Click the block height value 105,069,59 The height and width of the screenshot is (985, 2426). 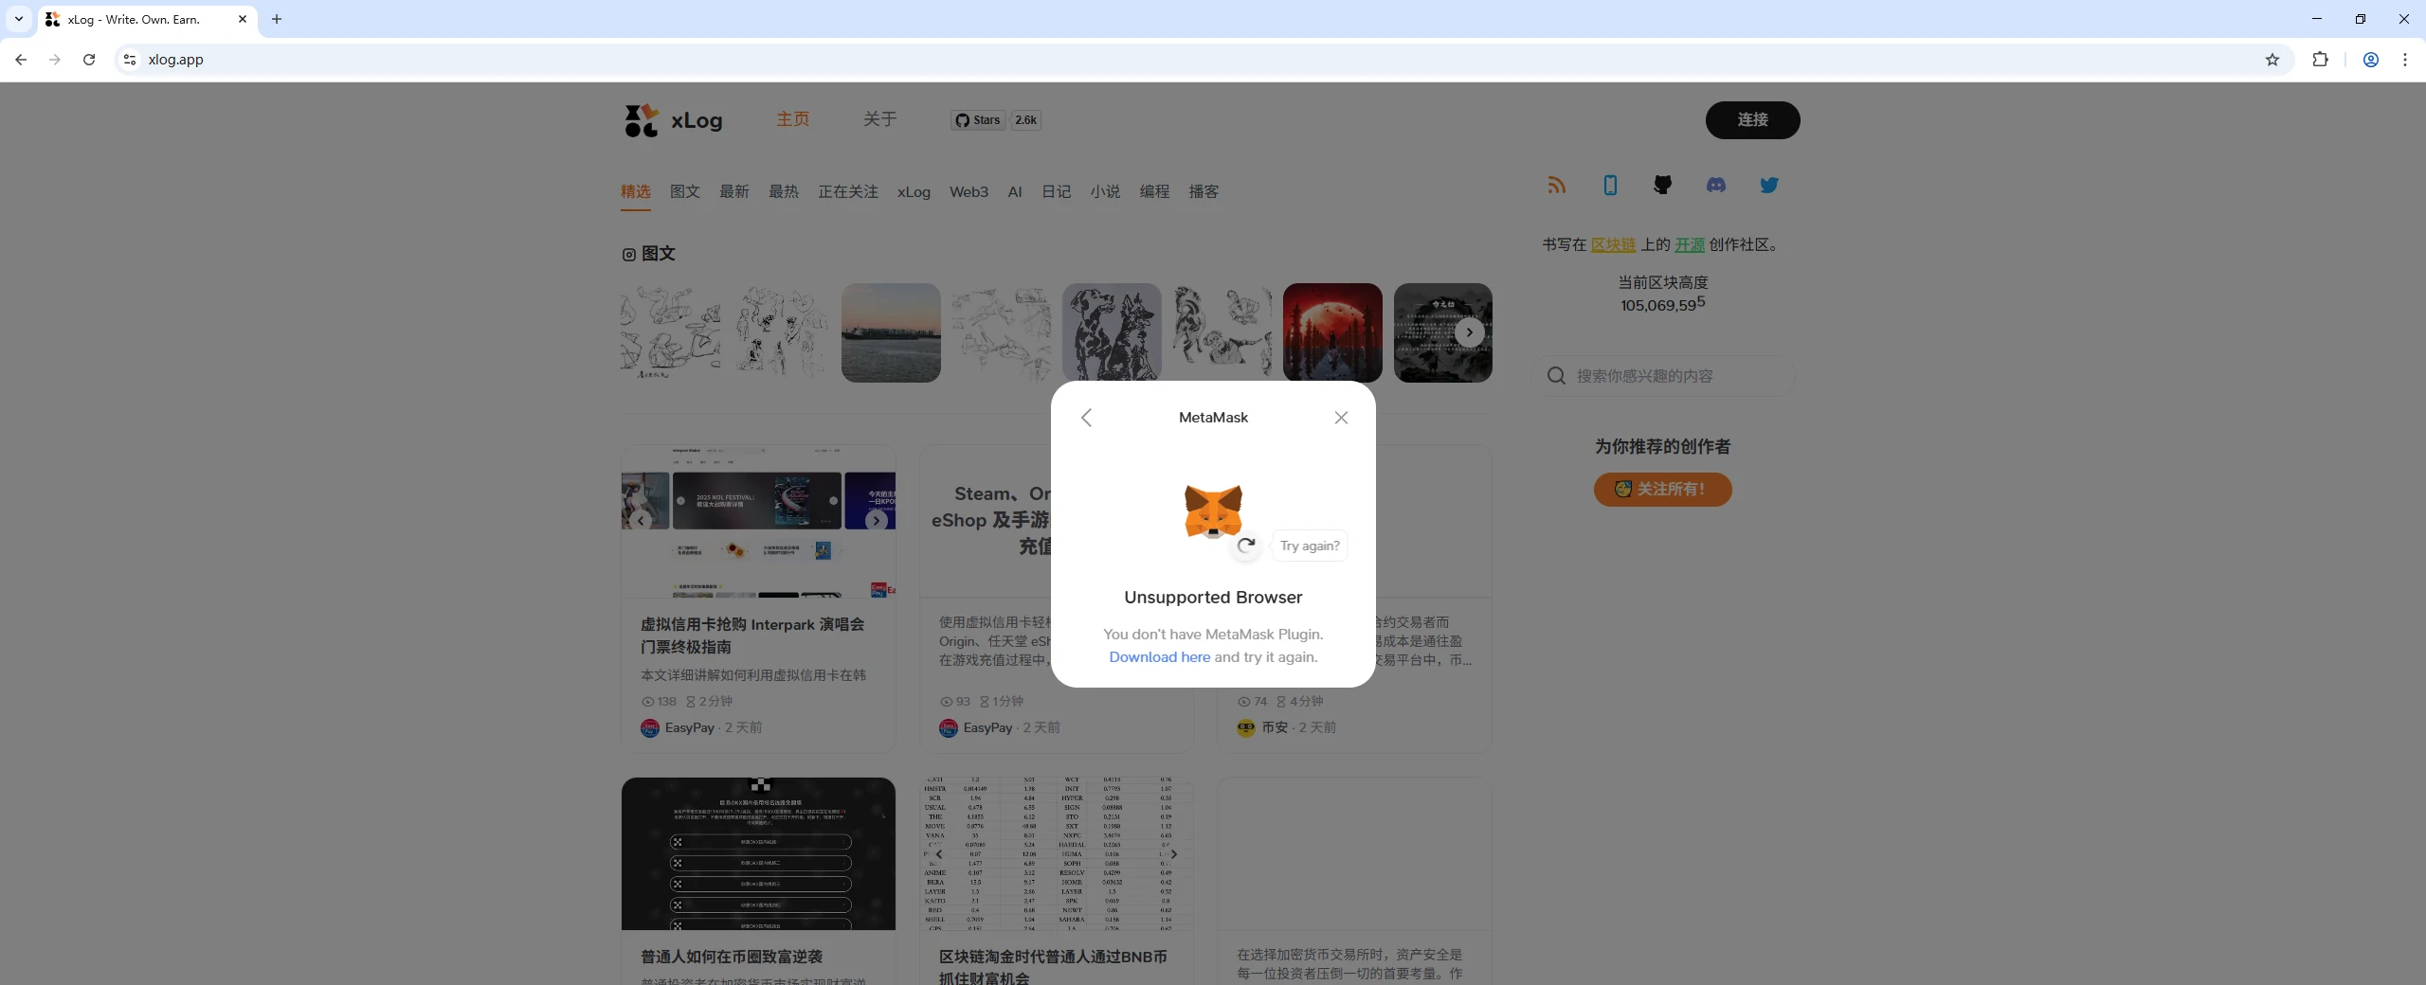pos(1662,304)
